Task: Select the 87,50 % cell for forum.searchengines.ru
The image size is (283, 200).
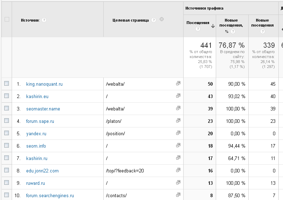Action: click(237, 196)
